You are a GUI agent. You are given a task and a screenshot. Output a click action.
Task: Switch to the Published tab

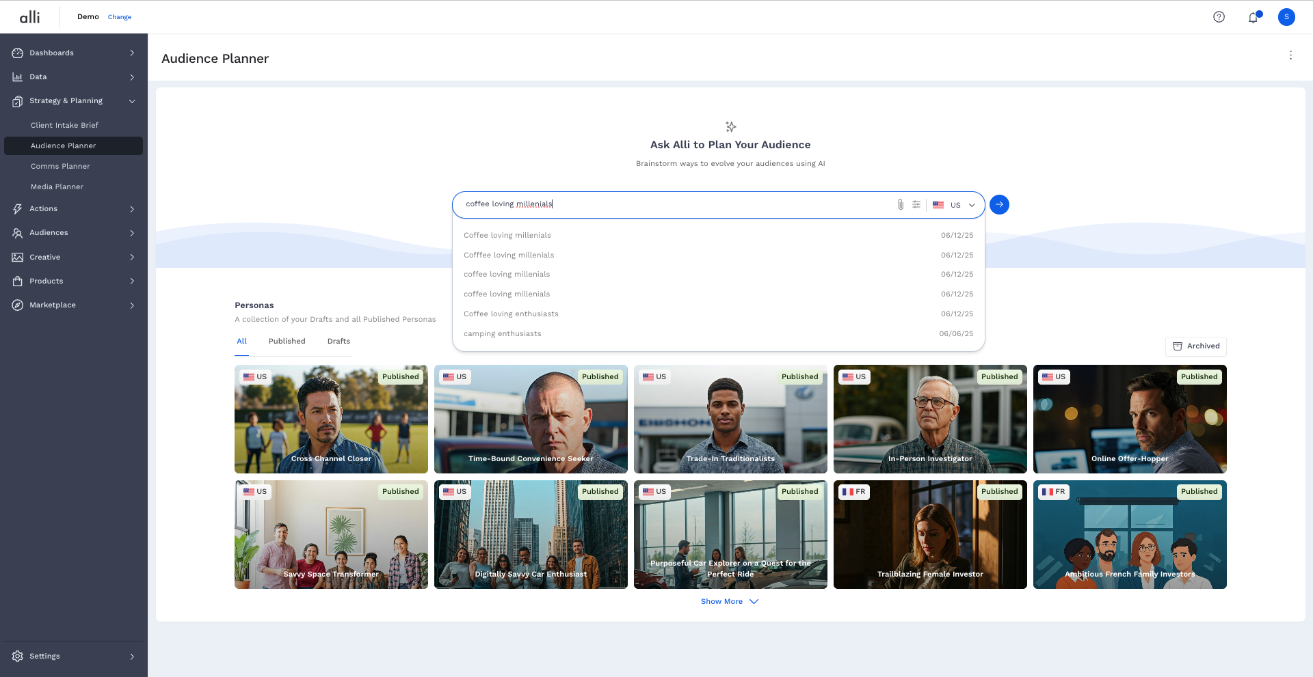[x=287, y=342]
